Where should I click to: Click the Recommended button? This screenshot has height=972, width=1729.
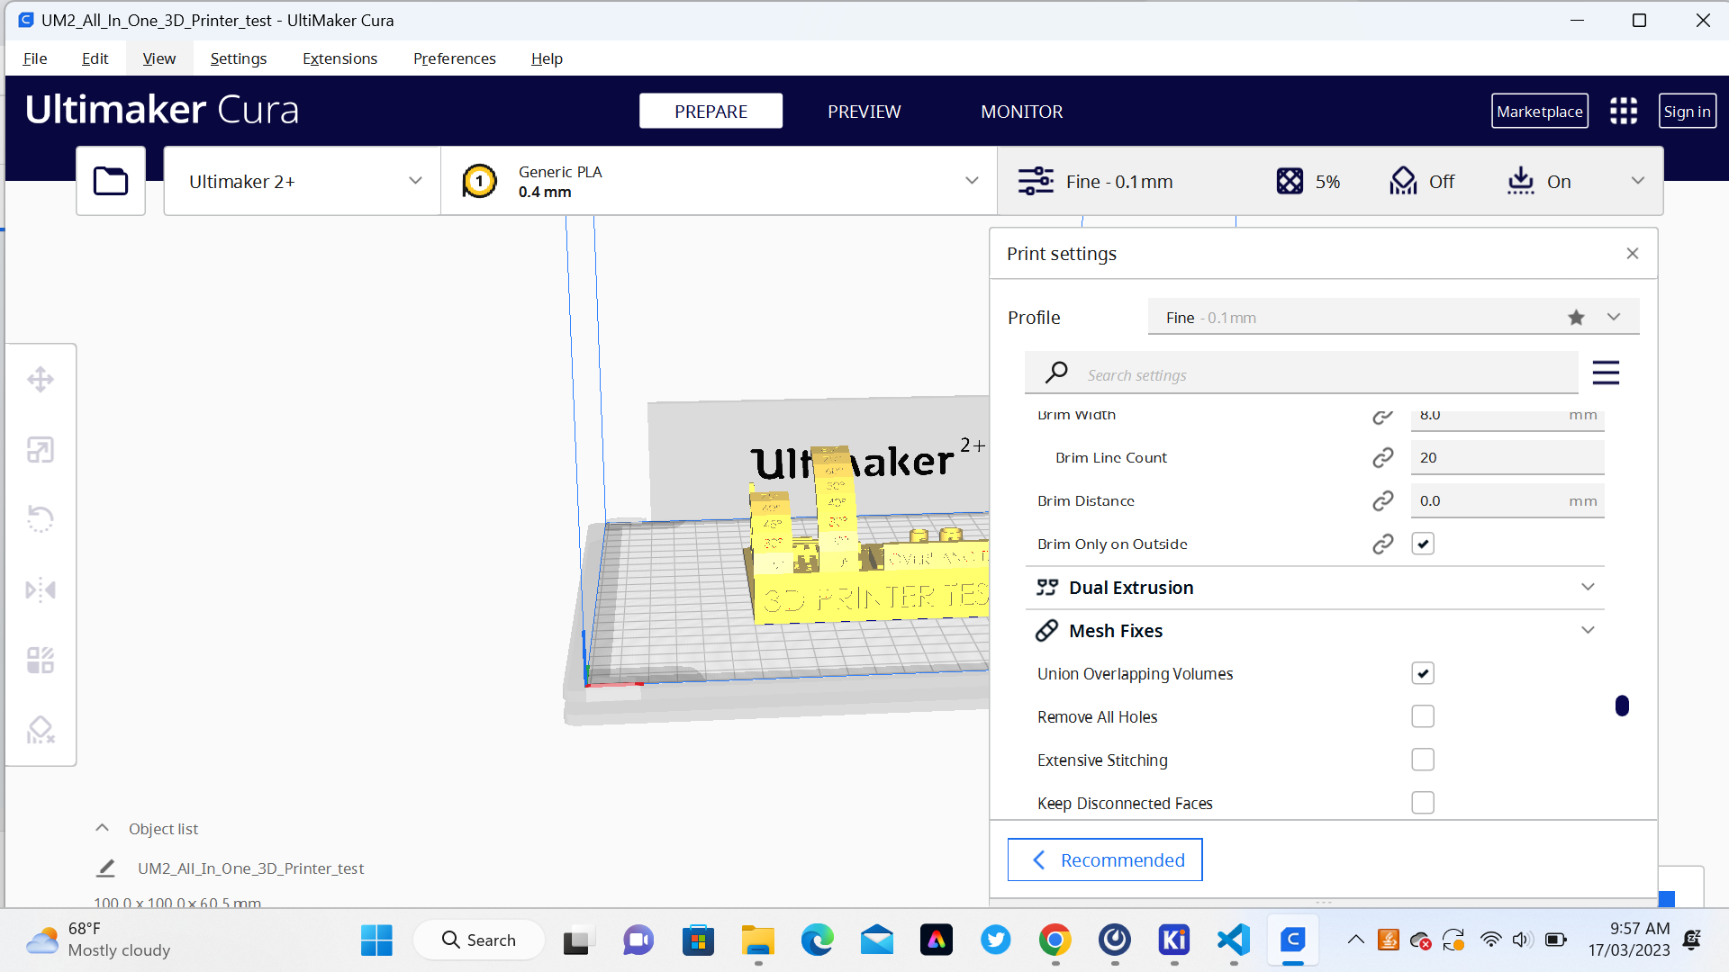1106,859
